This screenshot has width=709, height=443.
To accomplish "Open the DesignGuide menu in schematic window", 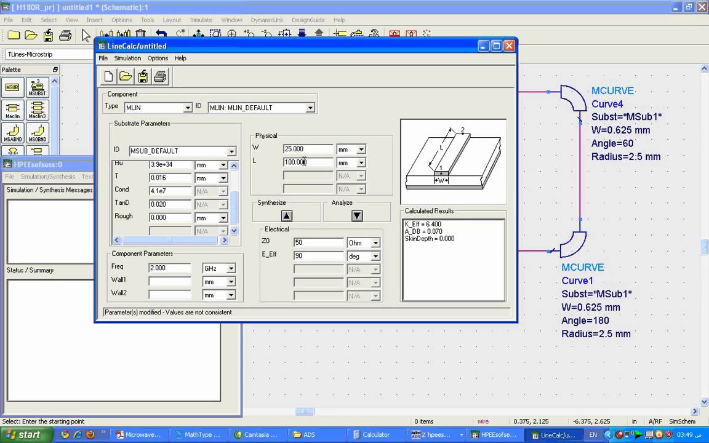I will coord(308,20).
